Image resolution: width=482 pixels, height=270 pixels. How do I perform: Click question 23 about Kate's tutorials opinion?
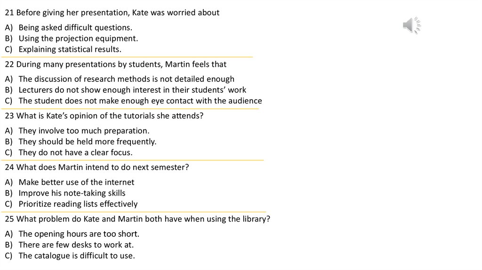[104, 116]
